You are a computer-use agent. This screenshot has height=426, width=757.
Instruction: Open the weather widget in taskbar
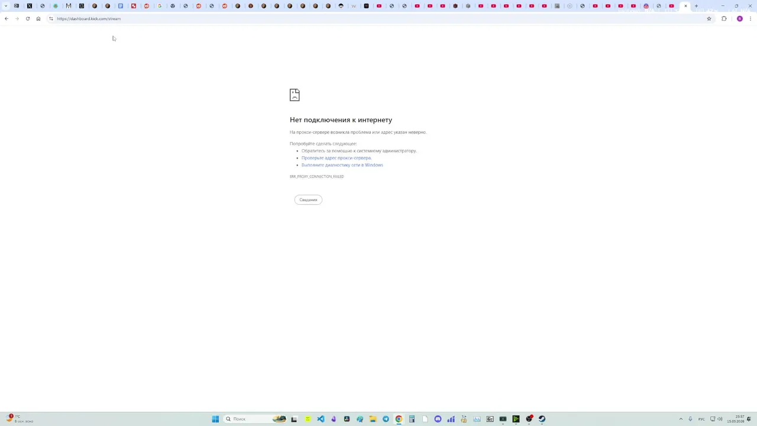point(19,419)
